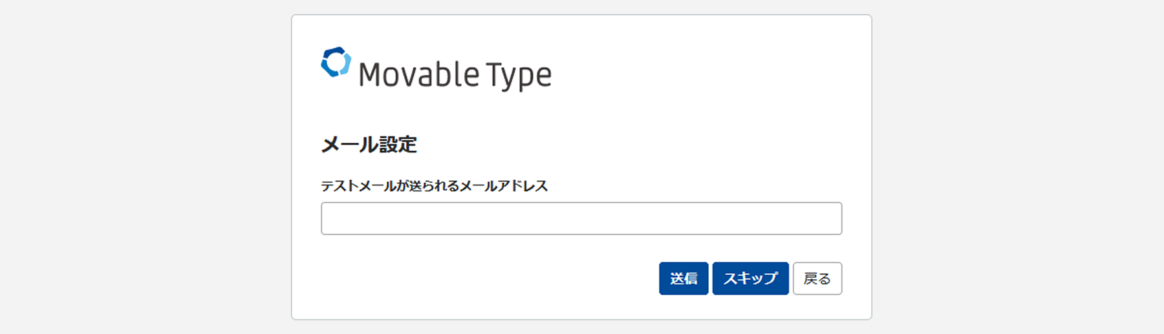Click the white-outlined 戻る button
The height and width of the screenshot is (334, 1164).
point(817,278)
